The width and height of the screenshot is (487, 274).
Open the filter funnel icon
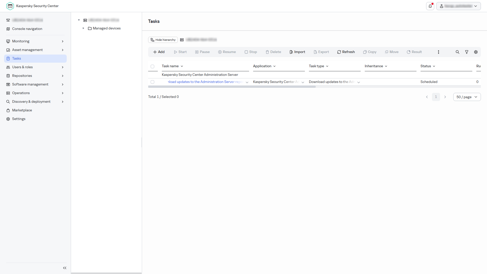[467, 52]
